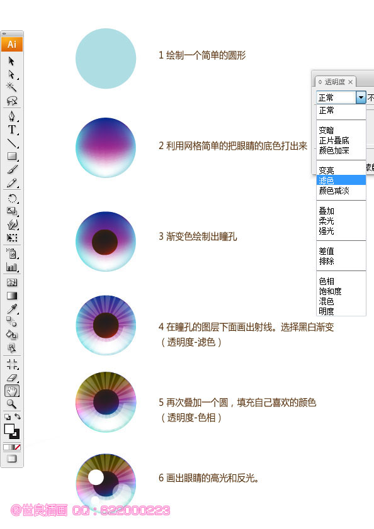Open the blend mode dropdown arrow
This screenshot has width=374, height=529.
(x=361, y=97)
